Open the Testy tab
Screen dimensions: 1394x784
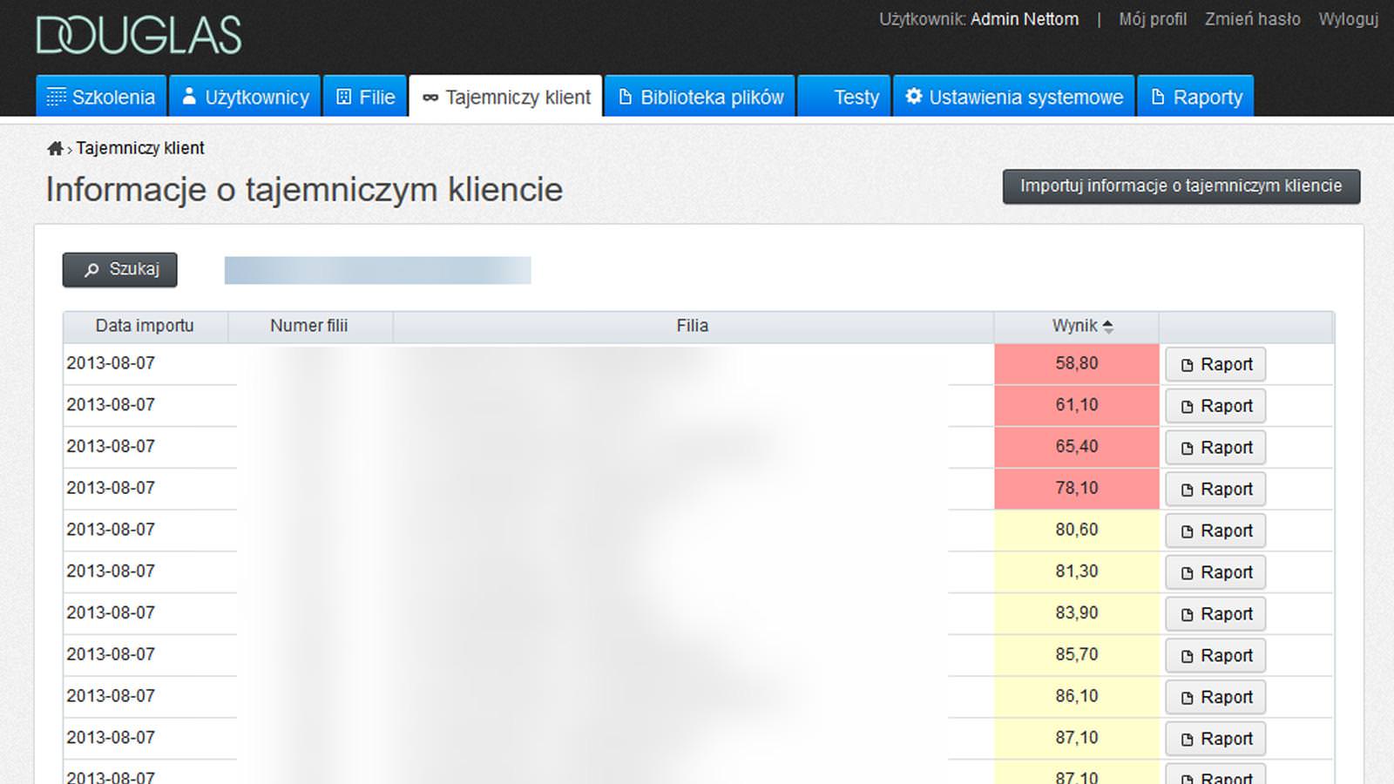point(844,97)
